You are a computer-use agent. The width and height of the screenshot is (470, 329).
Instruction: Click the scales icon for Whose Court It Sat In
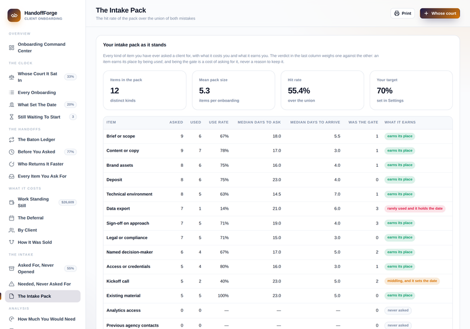click(11, 77)
